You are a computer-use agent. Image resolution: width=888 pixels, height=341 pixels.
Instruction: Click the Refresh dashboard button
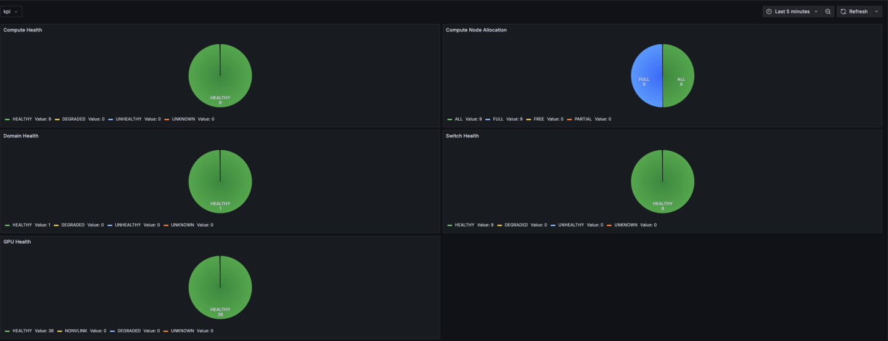(854, 12)
